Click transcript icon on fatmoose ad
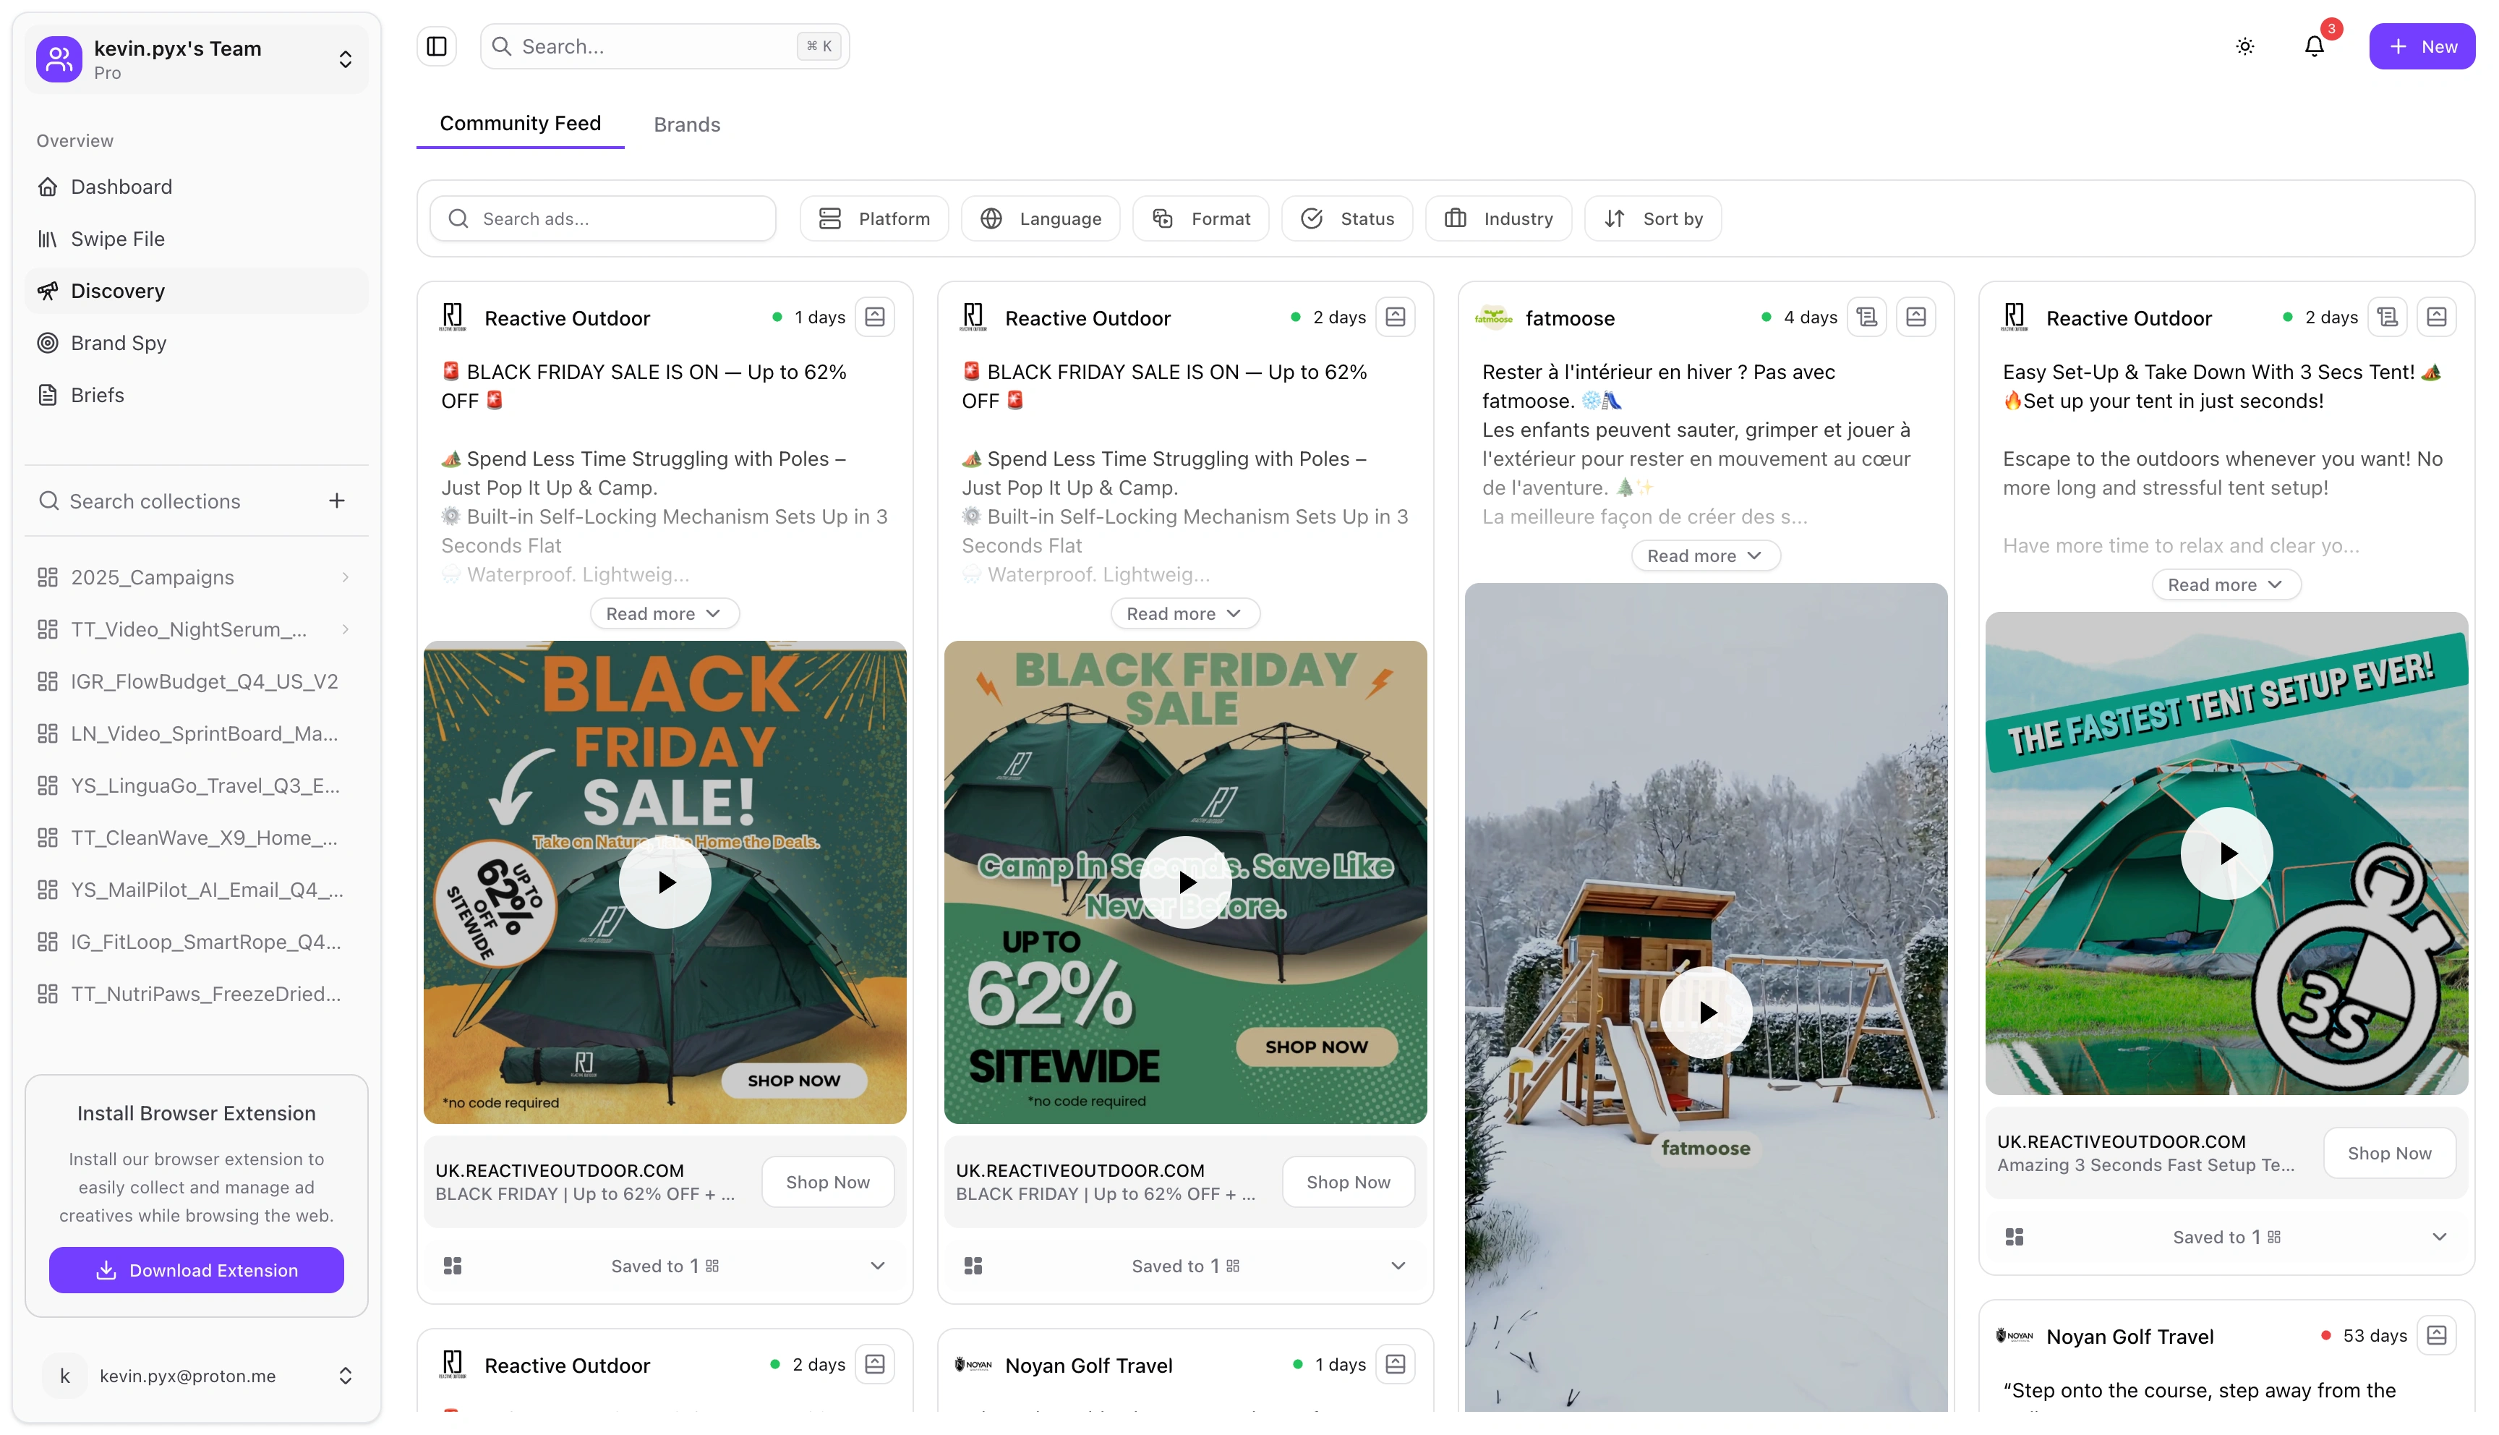 pos(1866,316)
